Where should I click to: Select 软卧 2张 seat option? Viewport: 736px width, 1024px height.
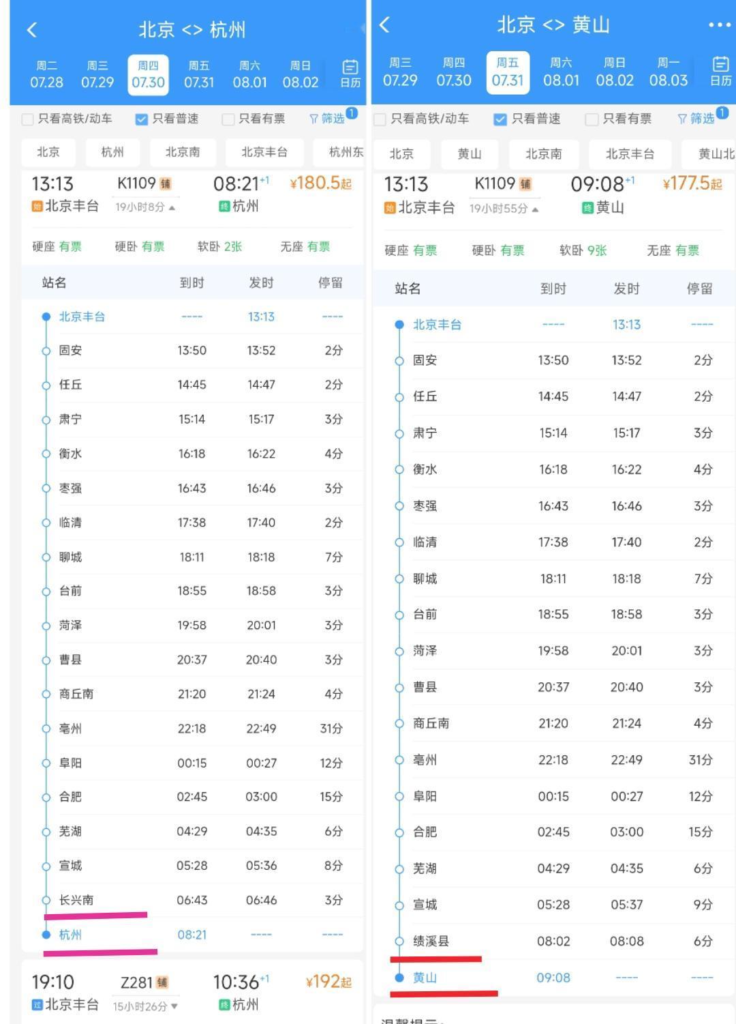[219, 247]
